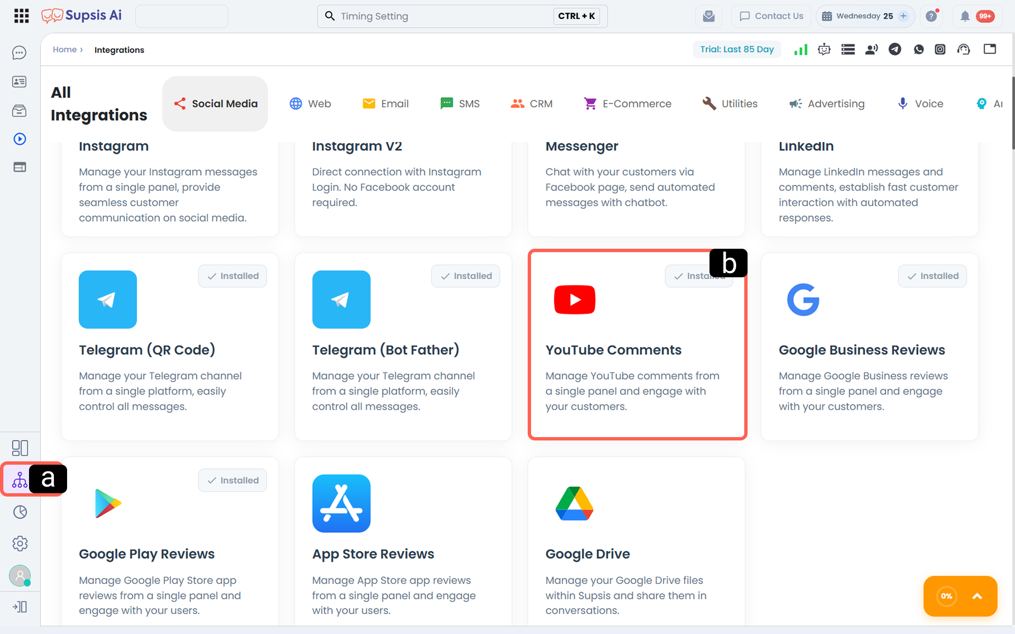The height and width of the screenshot is (634, 1015).
Task: Click Installed badge on Telegram (Bot Father)
Action: click(x=466, y=276)
